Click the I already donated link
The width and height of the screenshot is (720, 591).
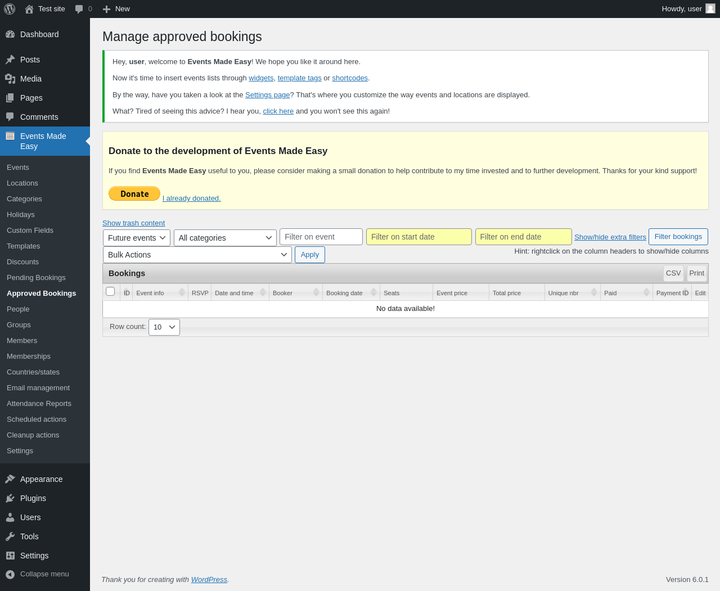pyautogui.click(x=192, y=198)
